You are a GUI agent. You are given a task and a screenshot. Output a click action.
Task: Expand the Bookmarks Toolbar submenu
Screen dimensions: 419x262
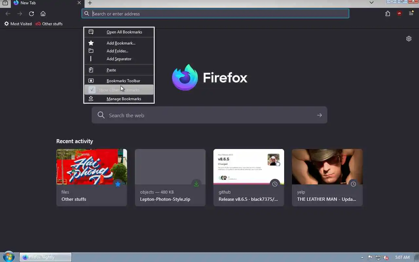pyautogui.click(x=119, y=81)
